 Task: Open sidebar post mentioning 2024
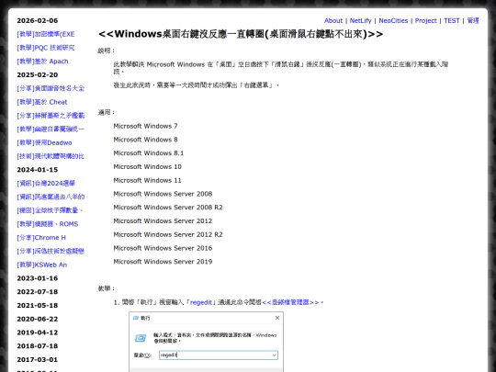click(x=46, y=184)
